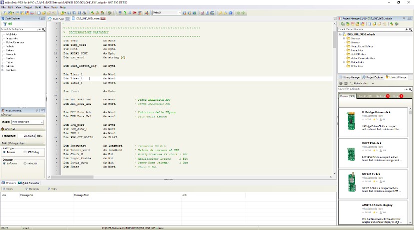The image size is (414, 230).
Task: Click the Frequency value input field
Action: coord(26,136)
